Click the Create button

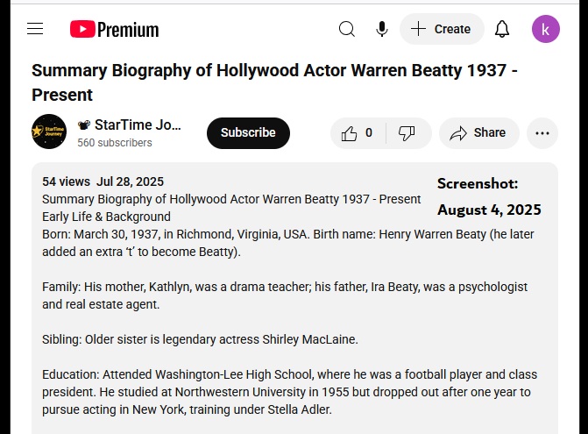coord(442,29)
